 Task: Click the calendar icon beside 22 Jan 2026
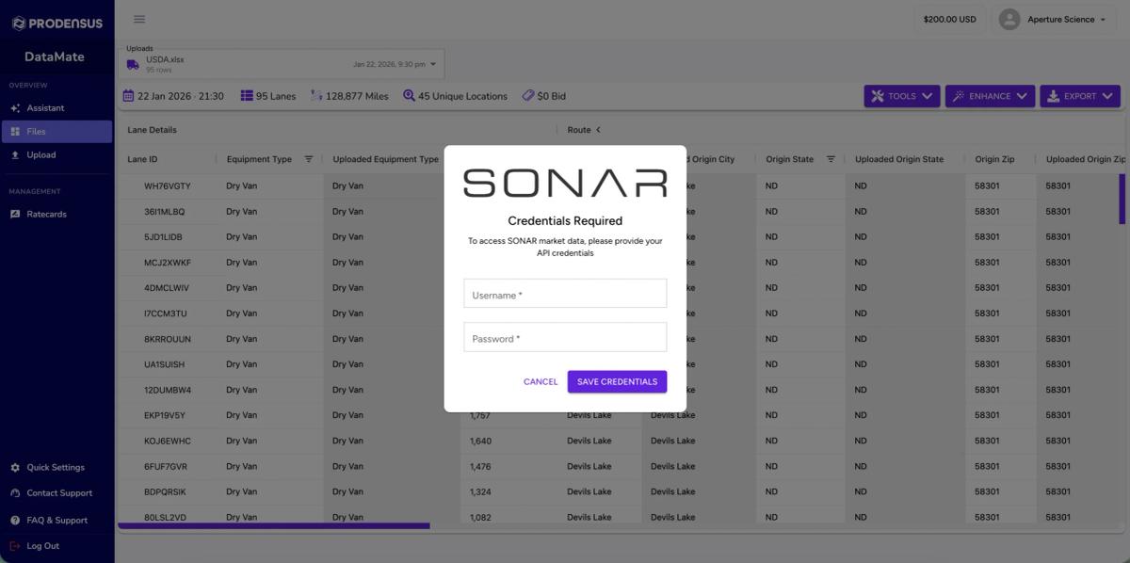click(x=128, y=95)
